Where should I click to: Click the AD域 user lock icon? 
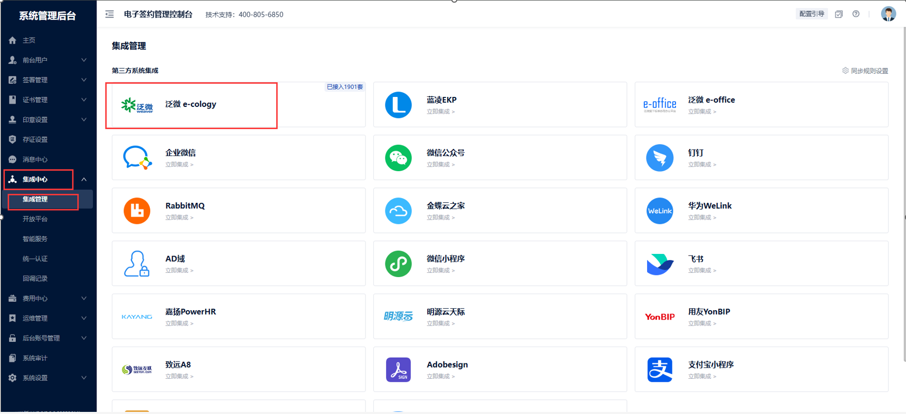coord(137,263)
